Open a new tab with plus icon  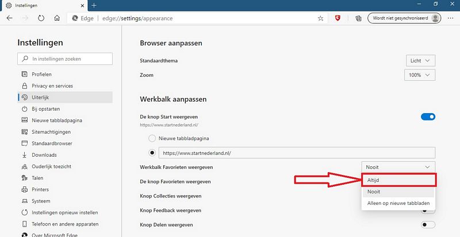coord(94,5)
